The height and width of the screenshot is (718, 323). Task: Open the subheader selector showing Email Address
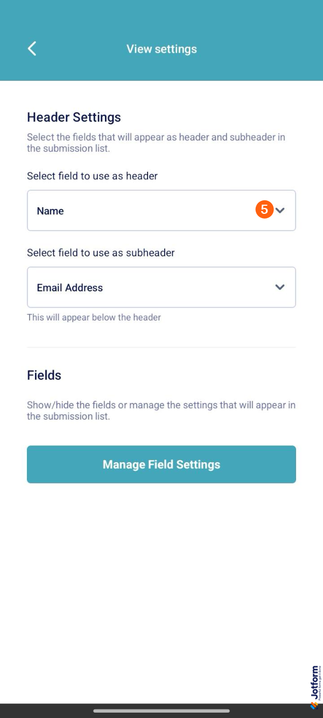coord(161,287)
